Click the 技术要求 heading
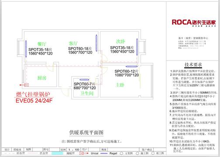220x157 pixels. (193, 65)
